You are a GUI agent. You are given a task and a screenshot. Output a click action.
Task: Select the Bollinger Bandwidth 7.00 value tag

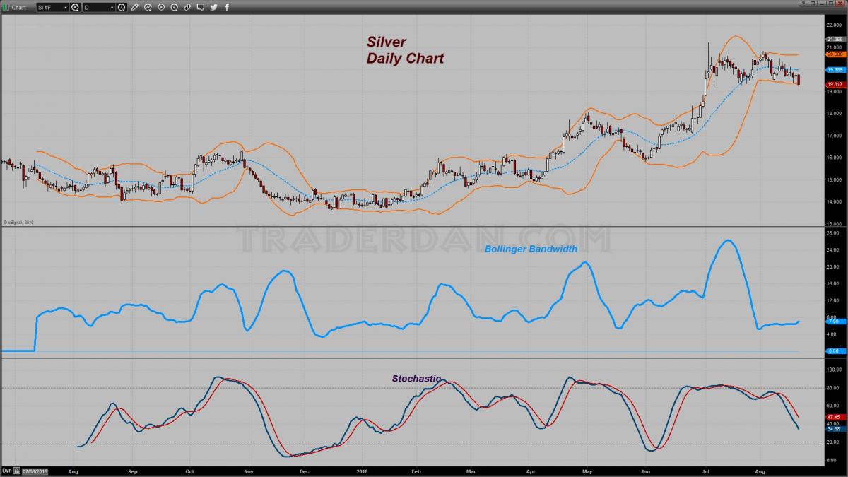click(x=835, y=321)
